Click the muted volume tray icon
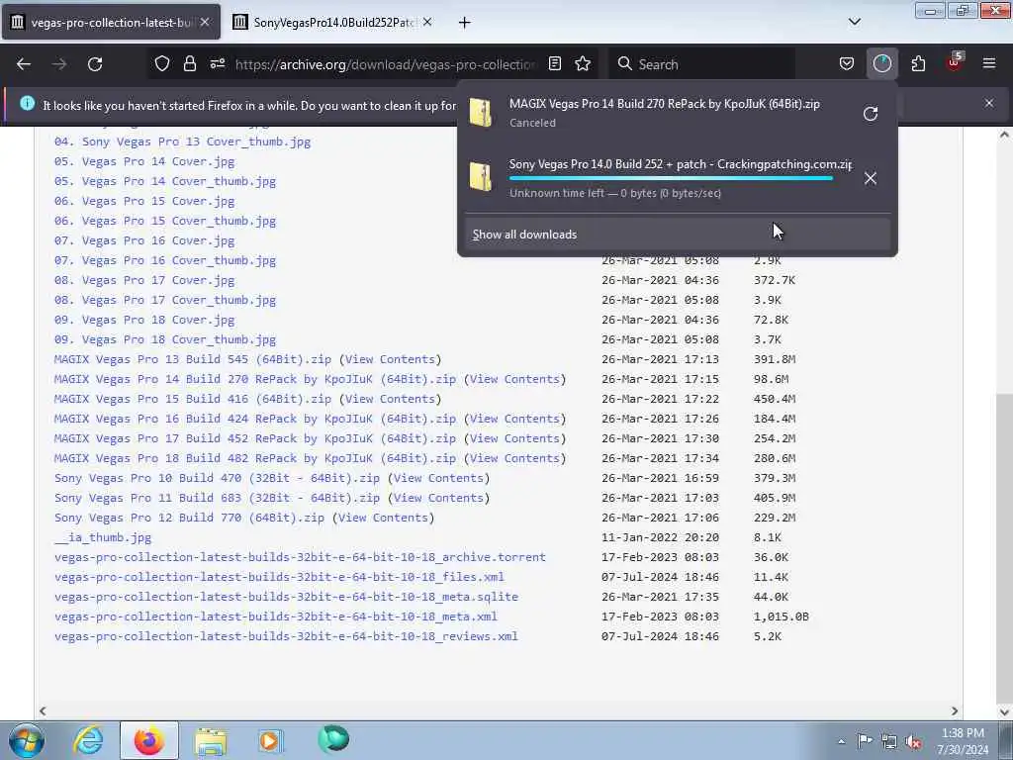The height and width of the screenshot is (760, 1013). point(913,741)
